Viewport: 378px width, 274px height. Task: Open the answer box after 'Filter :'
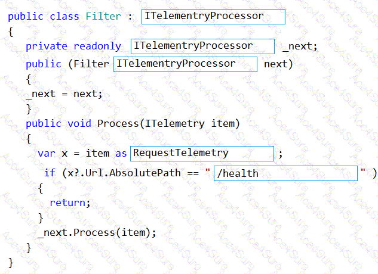click(213, 16)
